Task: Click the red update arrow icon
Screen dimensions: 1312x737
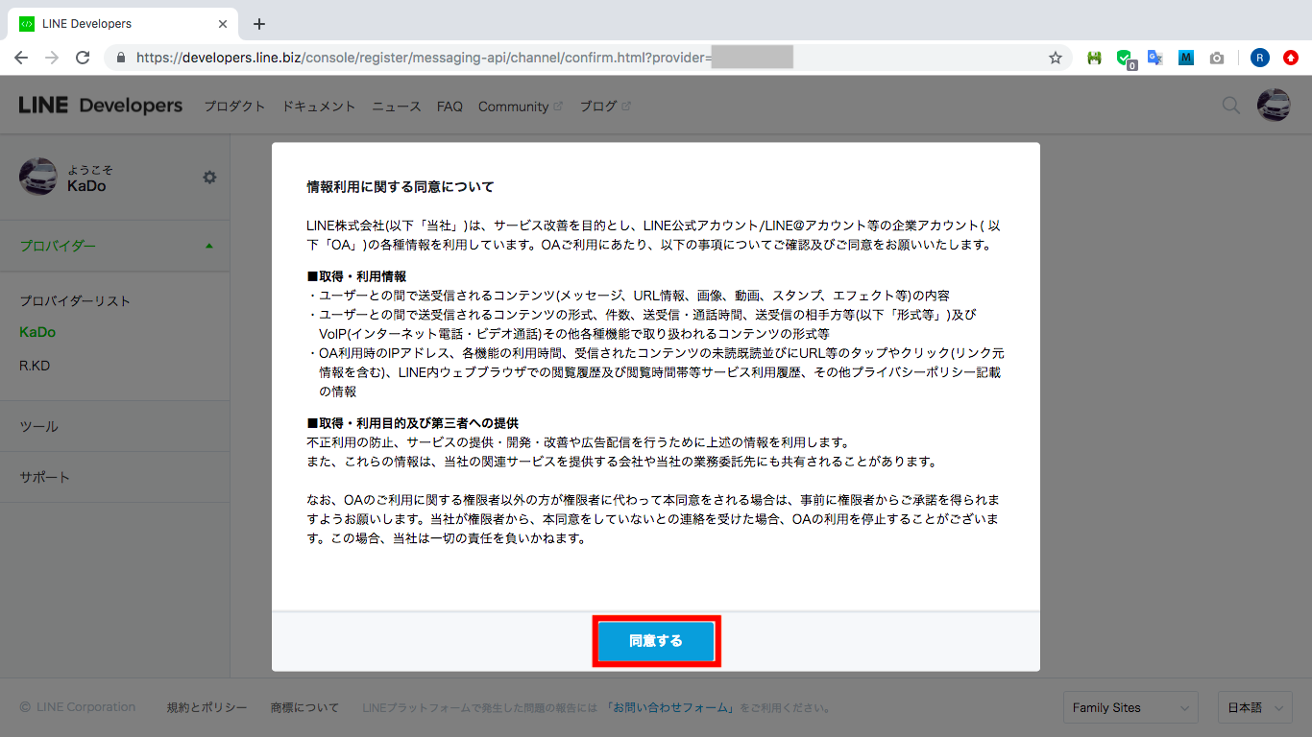Action: (1291, 58)
